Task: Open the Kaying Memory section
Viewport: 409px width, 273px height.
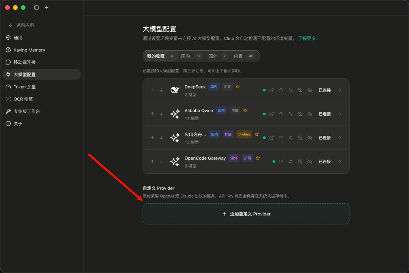Action: 42,50
